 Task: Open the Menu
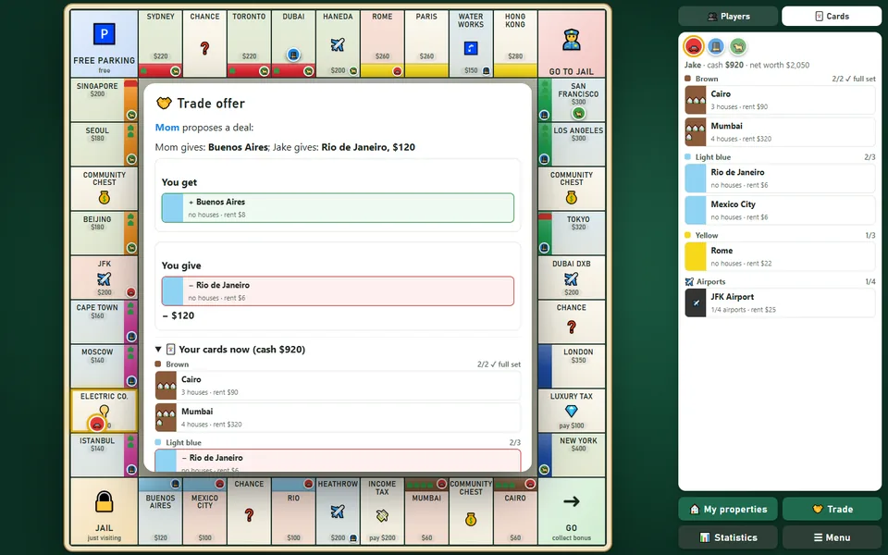tap(832, 537)
